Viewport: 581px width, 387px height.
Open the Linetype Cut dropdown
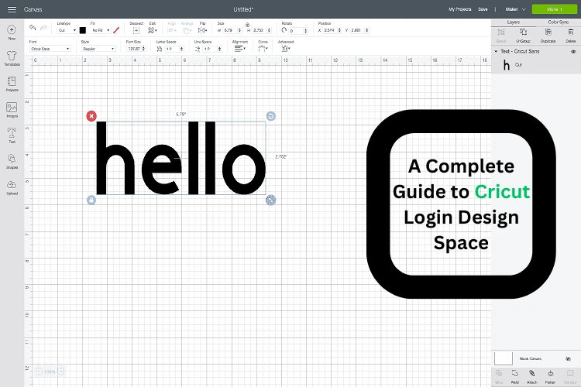click(x=67, y=30)
